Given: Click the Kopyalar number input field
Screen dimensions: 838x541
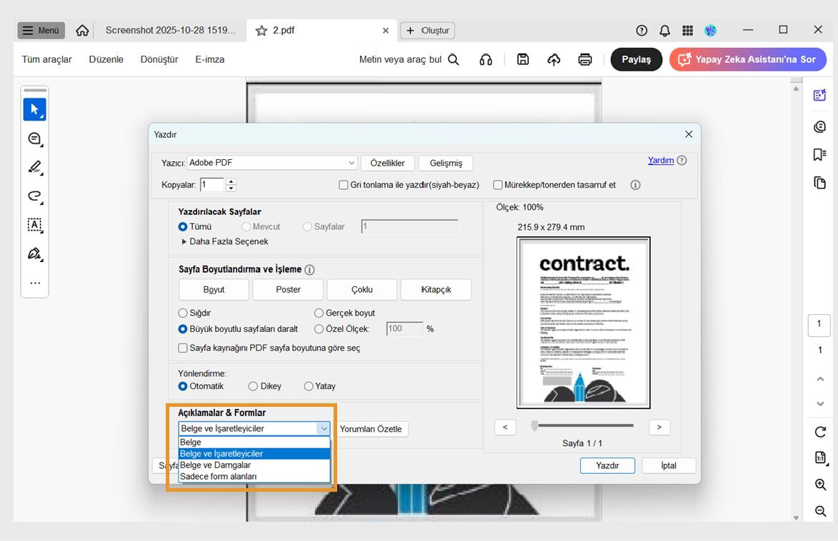Looking at the screenshot, I should pos(212,185).
